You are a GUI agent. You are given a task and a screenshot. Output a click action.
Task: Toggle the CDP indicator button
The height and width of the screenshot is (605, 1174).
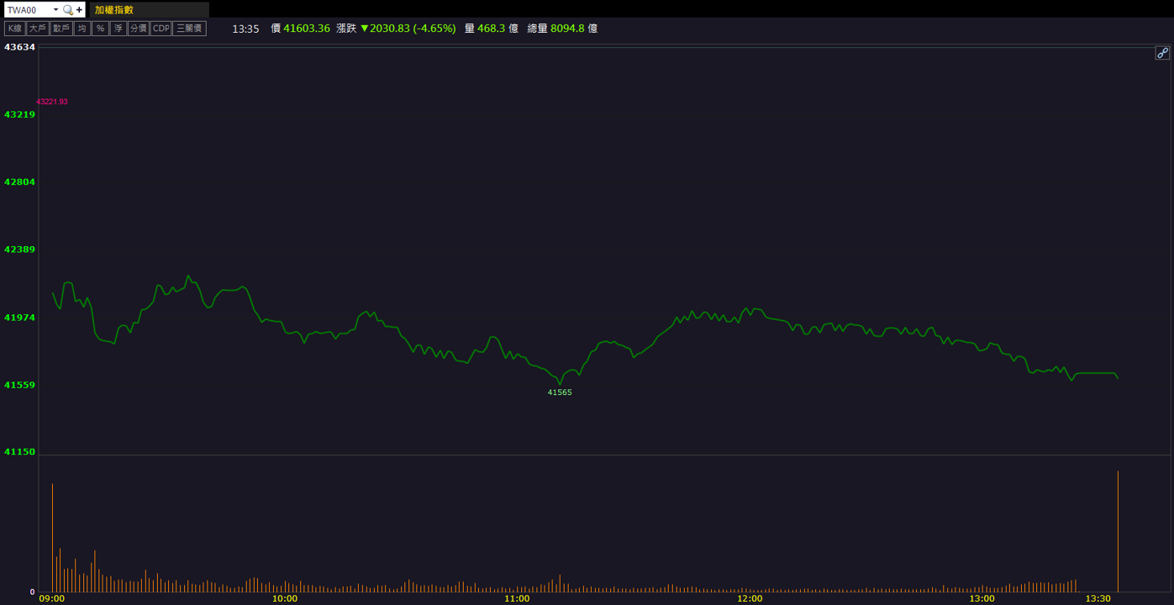point(161,29)
